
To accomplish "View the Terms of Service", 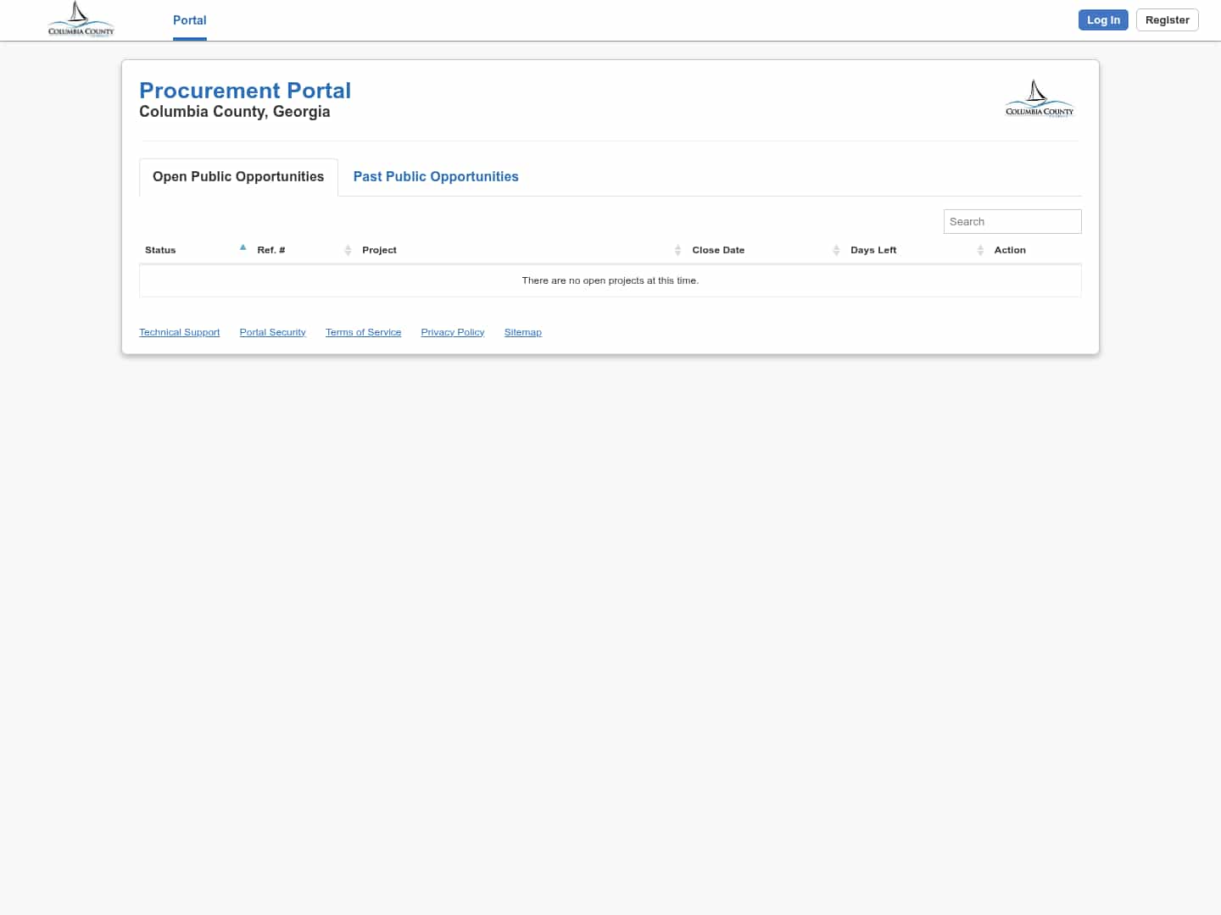I will coord(363,332).
